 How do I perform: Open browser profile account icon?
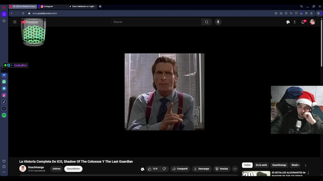(x=311, y=13)
